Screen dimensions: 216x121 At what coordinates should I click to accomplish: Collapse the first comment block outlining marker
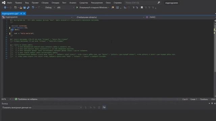click(x=11, y=20)
